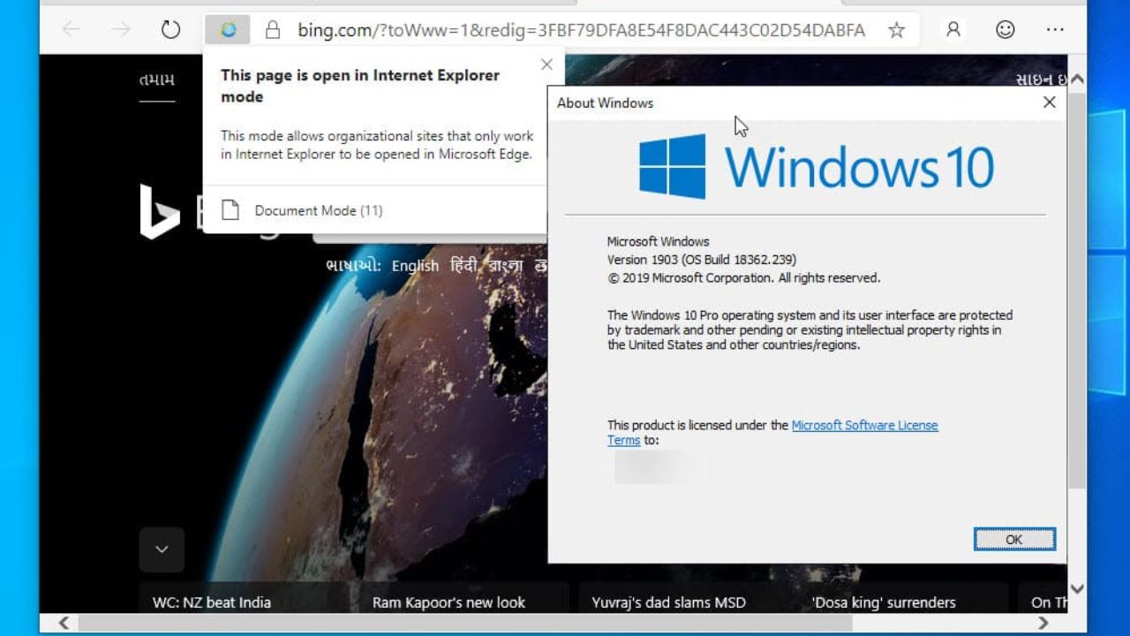Expand the news carousel chevron button

[x=162, y=549]
